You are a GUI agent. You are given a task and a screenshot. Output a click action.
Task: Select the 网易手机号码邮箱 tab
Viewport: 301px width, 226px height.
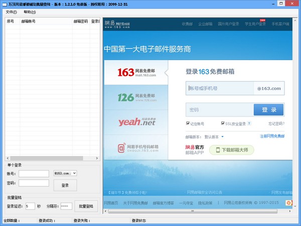tap(136, 147)
